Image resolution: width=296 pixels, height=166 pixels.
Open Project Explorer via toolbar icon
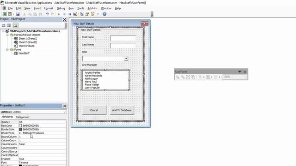tap(82, 14)
